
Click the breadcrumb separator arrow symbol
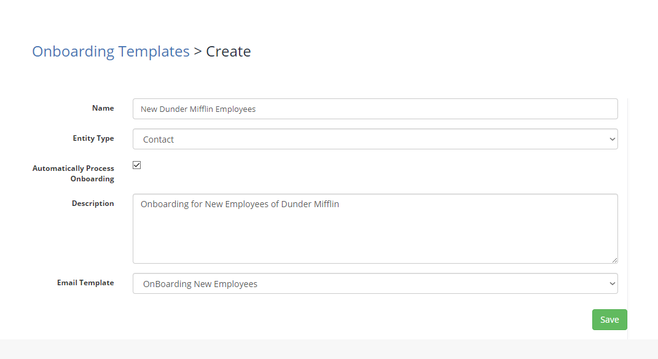coord(198,52)
